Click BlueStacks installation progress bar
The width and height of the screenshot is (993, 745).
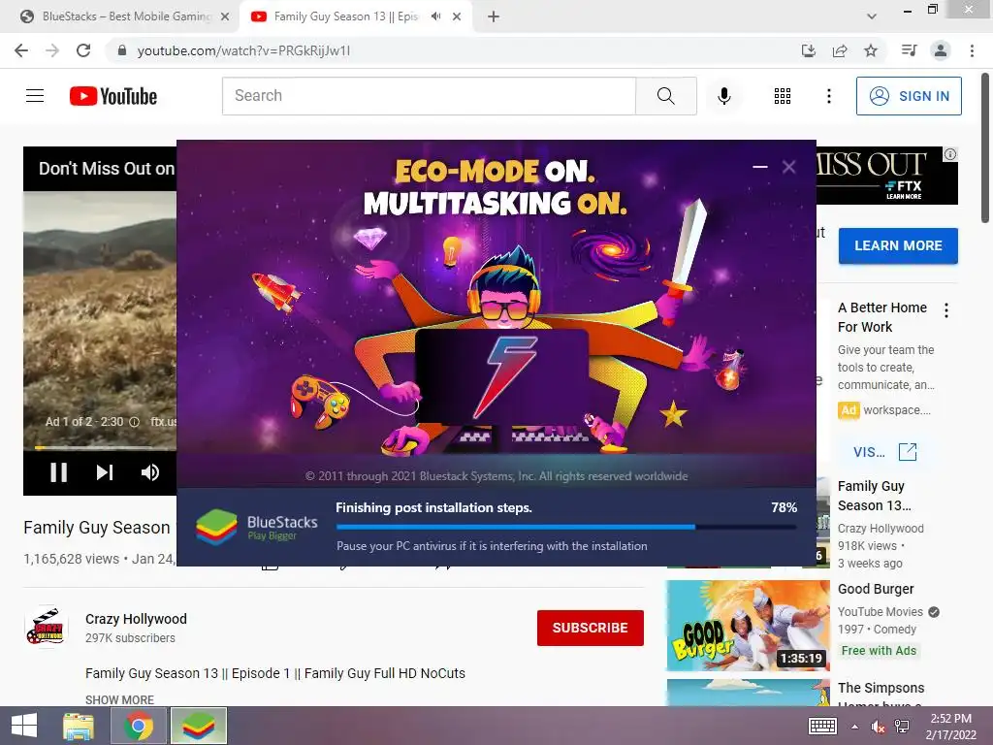(566, 527)
